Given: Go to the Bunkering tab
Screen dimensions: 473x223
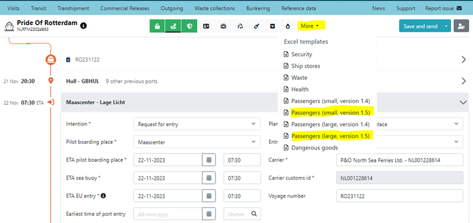Looking at the screenshot, I should 257,8.
